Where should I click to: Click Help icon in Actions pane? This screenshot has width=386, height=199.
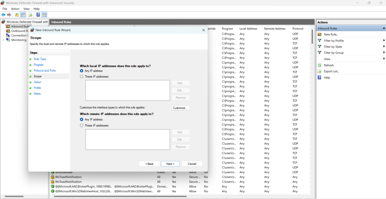(x=320, y=77)
